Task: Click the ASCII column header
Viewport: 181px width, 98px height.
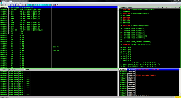Action: point(27,70)
